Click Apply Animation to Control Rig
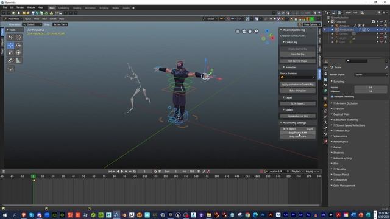Viewport: 390px width, 219px height. point(298,85)
